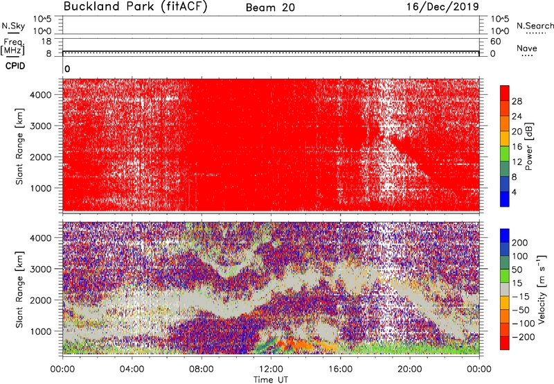Select the "200" label on the velocity colorbar

coord(520,243)
